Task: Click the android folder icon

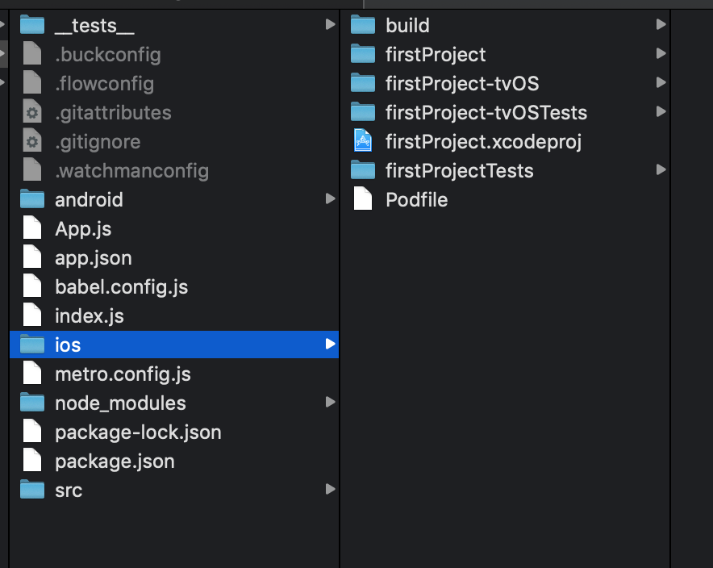Action: coord(32,199)
